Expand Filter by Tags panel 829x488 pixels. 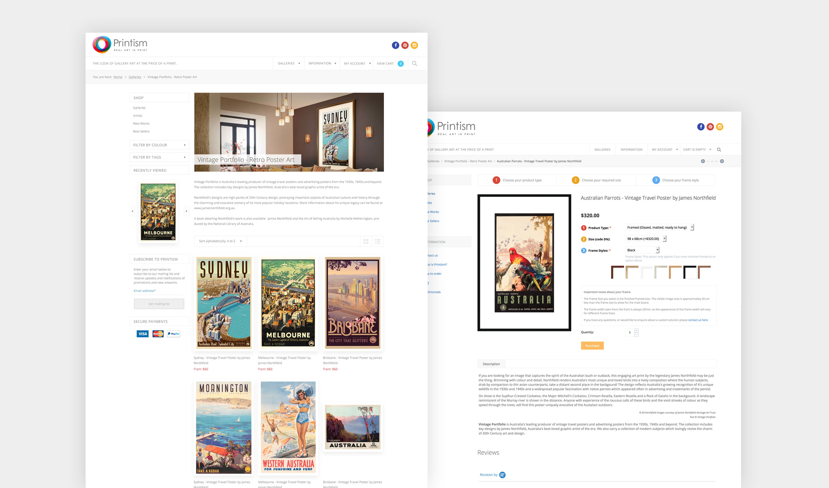159,157
